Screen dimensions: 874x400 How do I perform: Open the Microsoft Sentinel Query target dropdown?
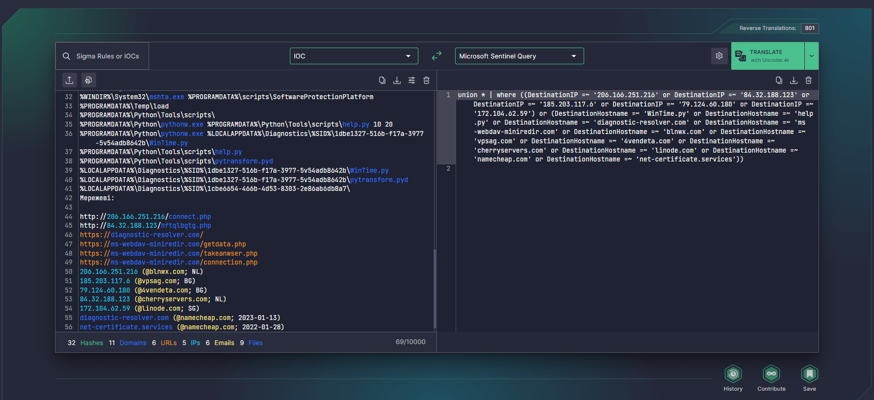click(x=519, y=56)
